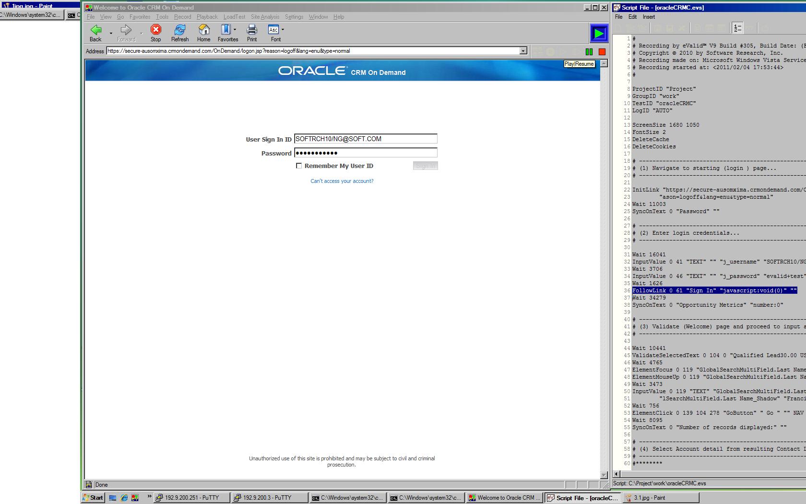Switch to Welcome to Oracle CRM taskbar button
The width and height of the screenshot is (806, 504).
tap(505, 498)
